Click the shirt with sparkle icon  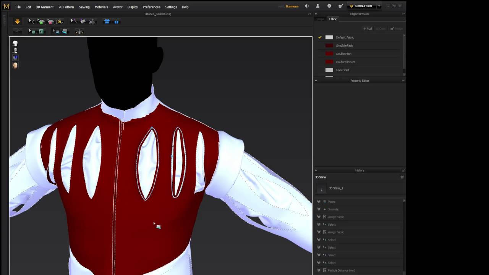pos(340,6)
